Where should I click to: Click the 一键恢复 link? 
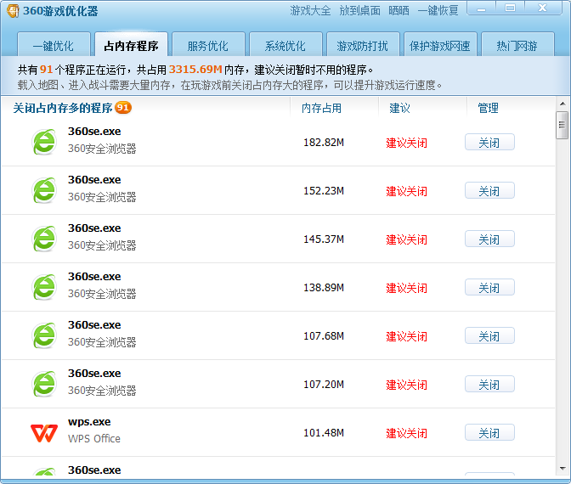(438, 11)
